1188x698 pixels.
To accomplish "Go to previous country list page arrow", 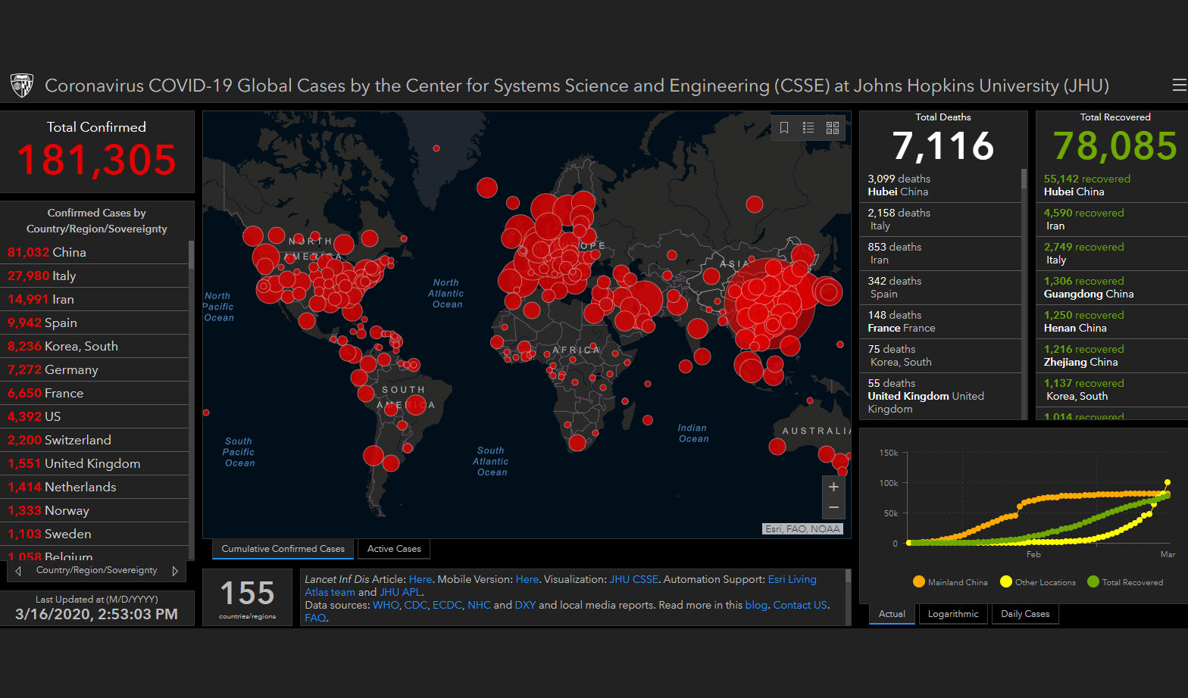I will [x=18, y=571].
